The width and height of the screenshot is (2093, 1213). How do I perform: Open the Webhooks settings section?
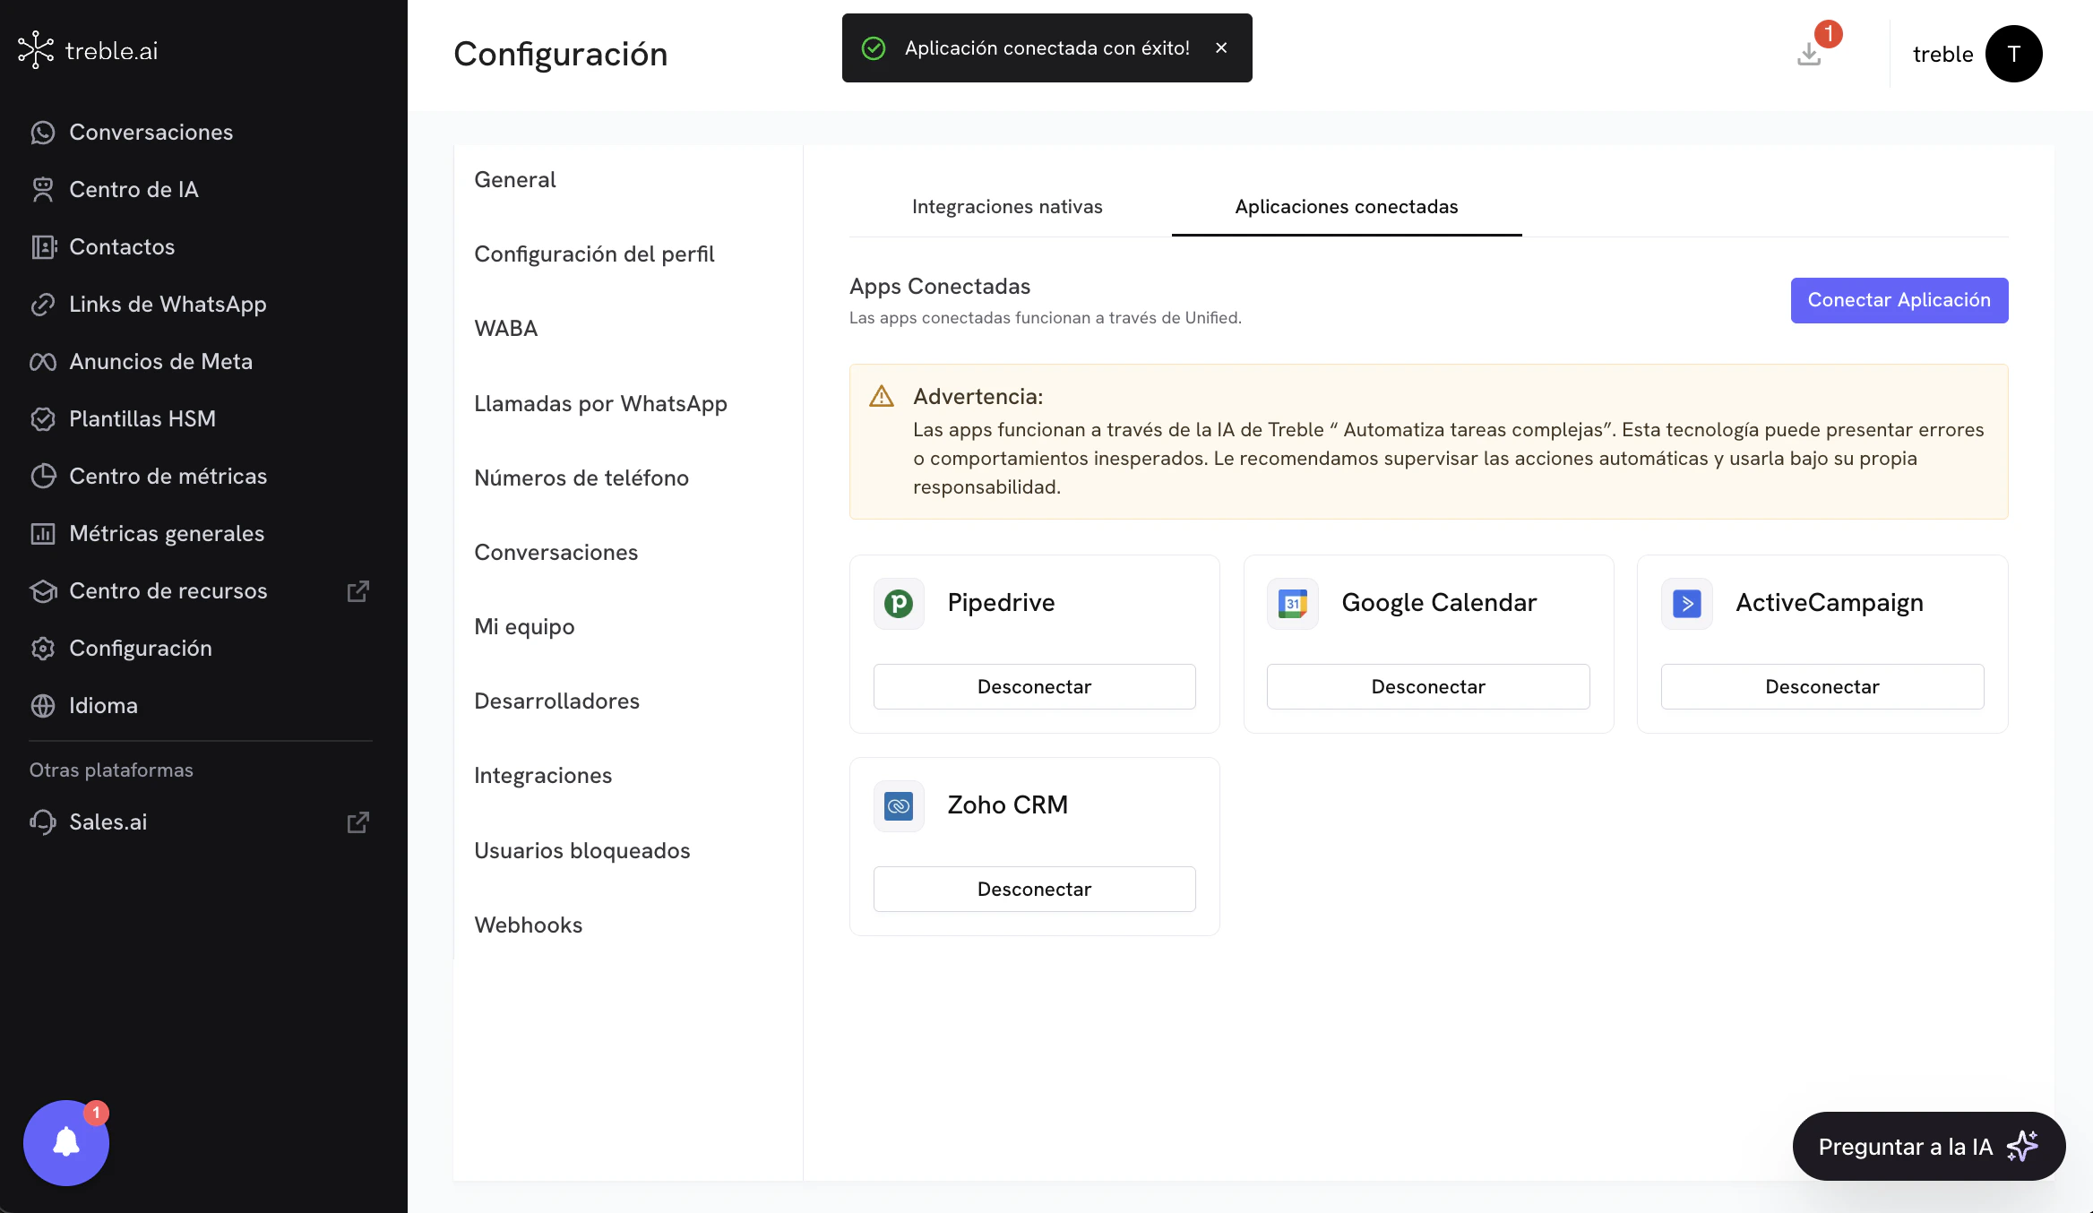click(529, 925)
